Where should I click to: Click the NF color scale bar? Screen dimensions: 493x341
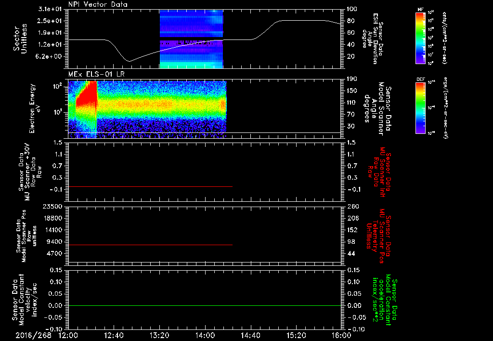[x=420, y=38]
